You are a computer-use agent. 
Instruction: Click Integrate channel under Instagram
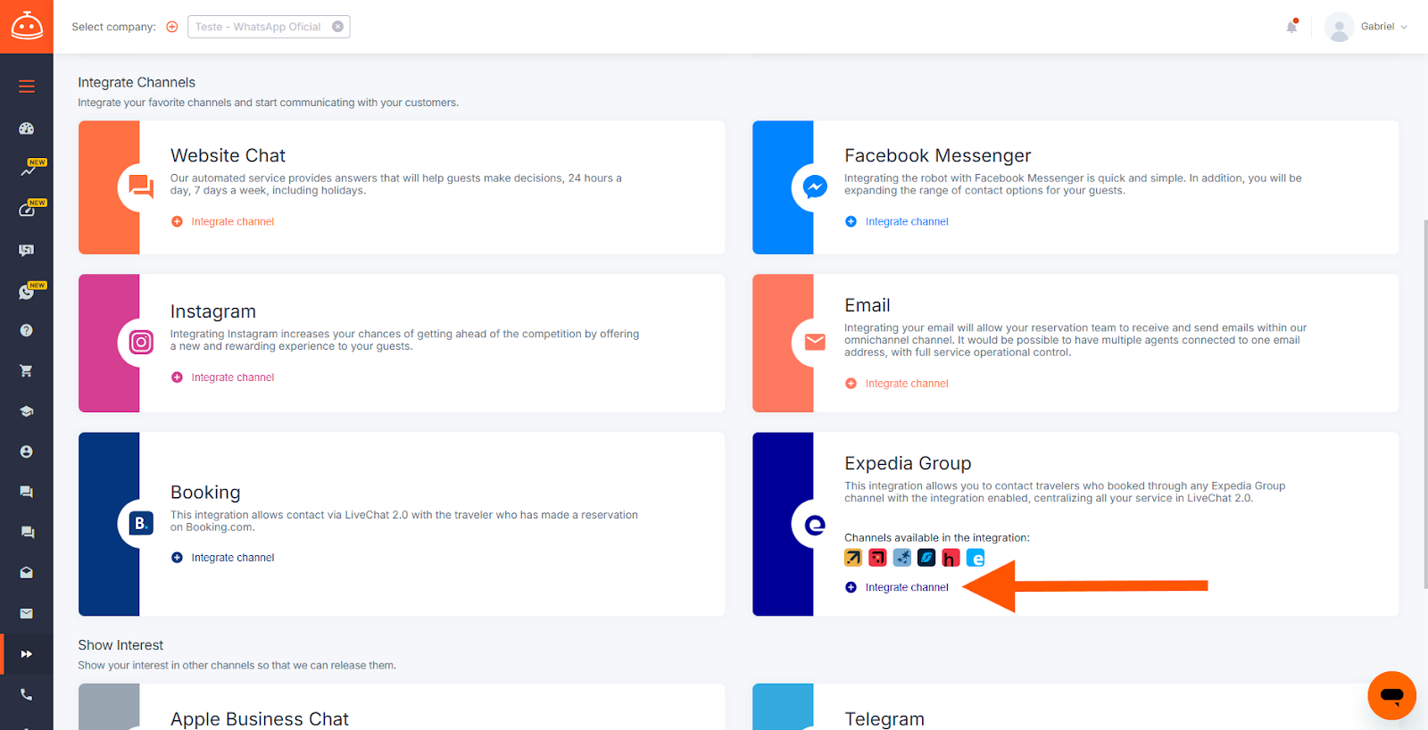pyautogui.click(x=222, y=377)
